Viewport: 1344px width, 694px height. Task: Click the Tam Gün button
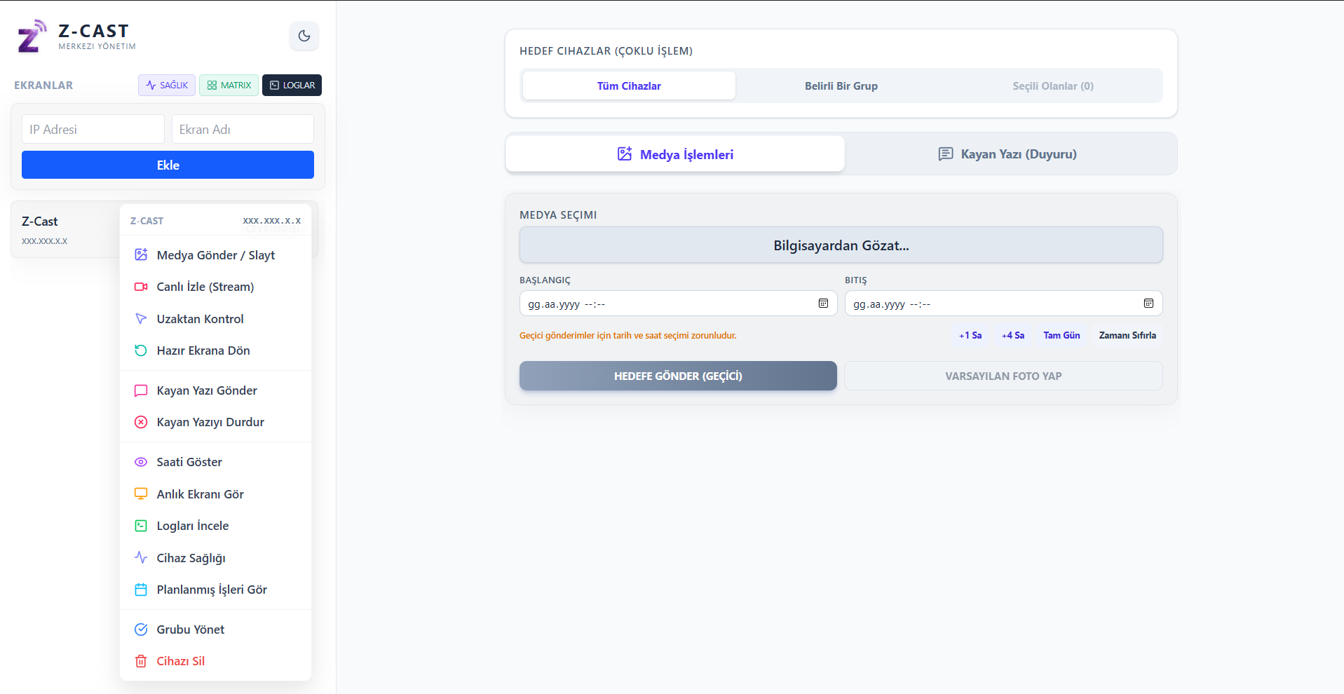1061,335
